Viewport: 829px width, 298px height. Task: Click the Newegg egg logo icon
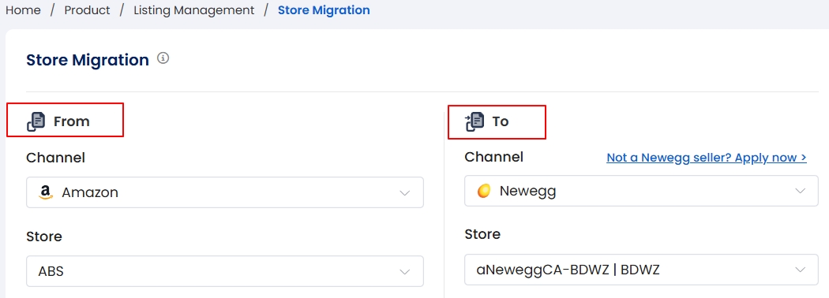pos(484,191)
